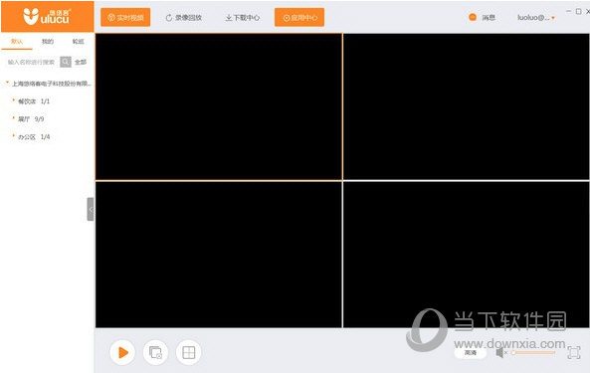Open the grid layout selector icon
590x373 pixels.
188,352
